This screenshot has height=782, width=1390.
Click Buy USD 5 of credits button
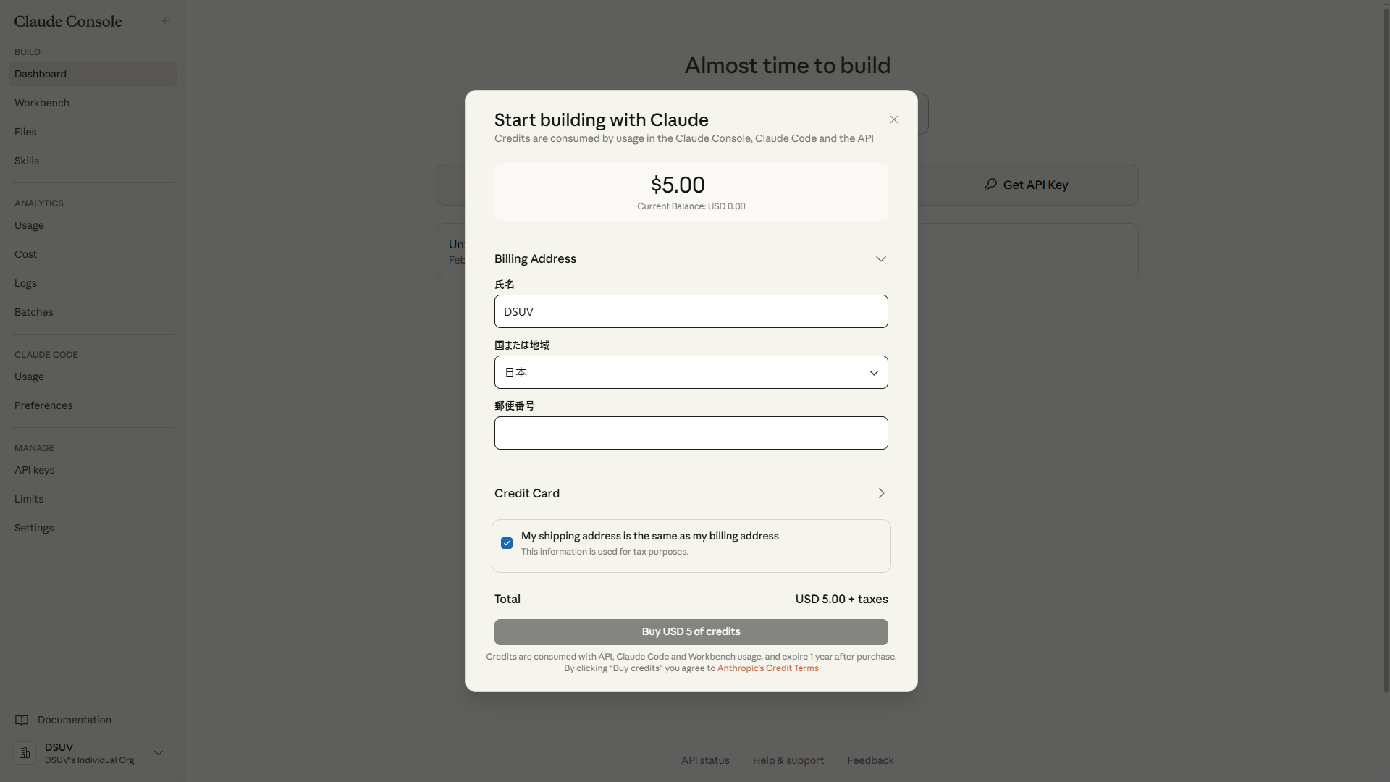(691, 631)
